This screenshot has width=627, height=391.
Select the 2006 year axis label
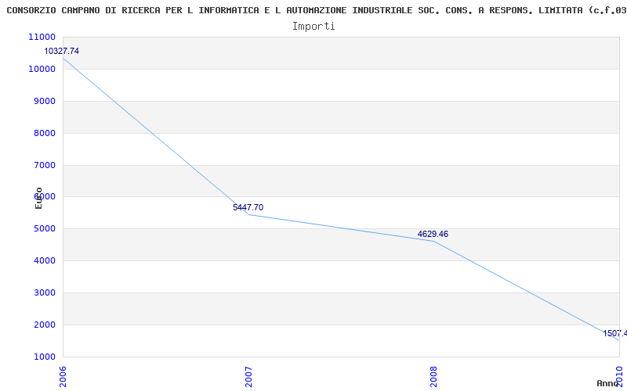coord(63,377)
